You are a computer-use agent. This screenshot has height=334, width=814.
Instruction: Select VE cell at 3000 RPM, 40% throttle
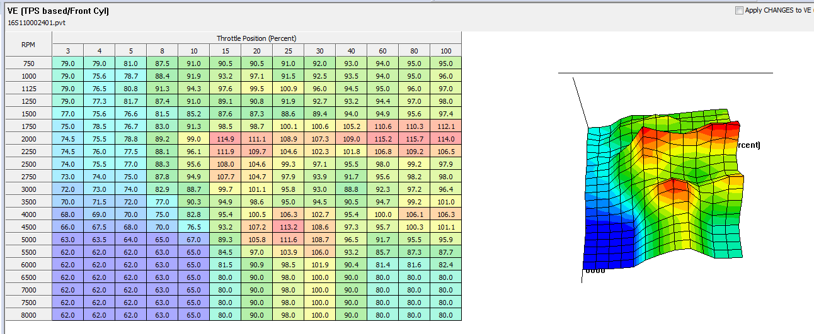coord(351,189)
